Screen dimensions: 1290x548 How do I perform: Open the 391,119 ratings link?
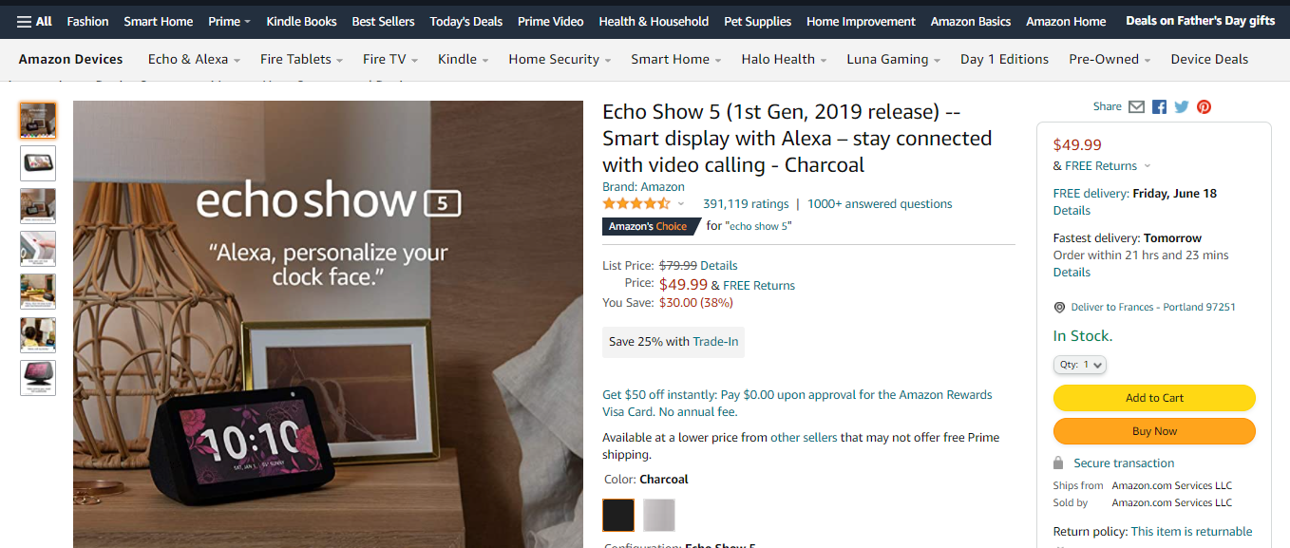pyautogui.click(x=746, y=204)
